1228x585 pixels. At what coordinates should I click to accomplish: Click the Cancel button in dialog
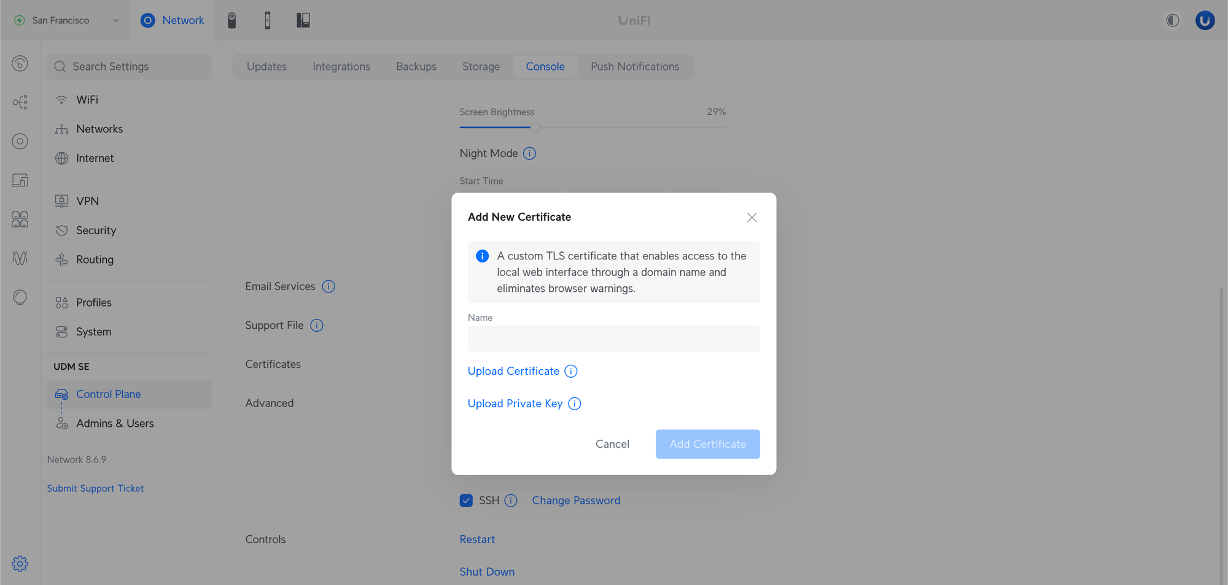click(612, 444)
